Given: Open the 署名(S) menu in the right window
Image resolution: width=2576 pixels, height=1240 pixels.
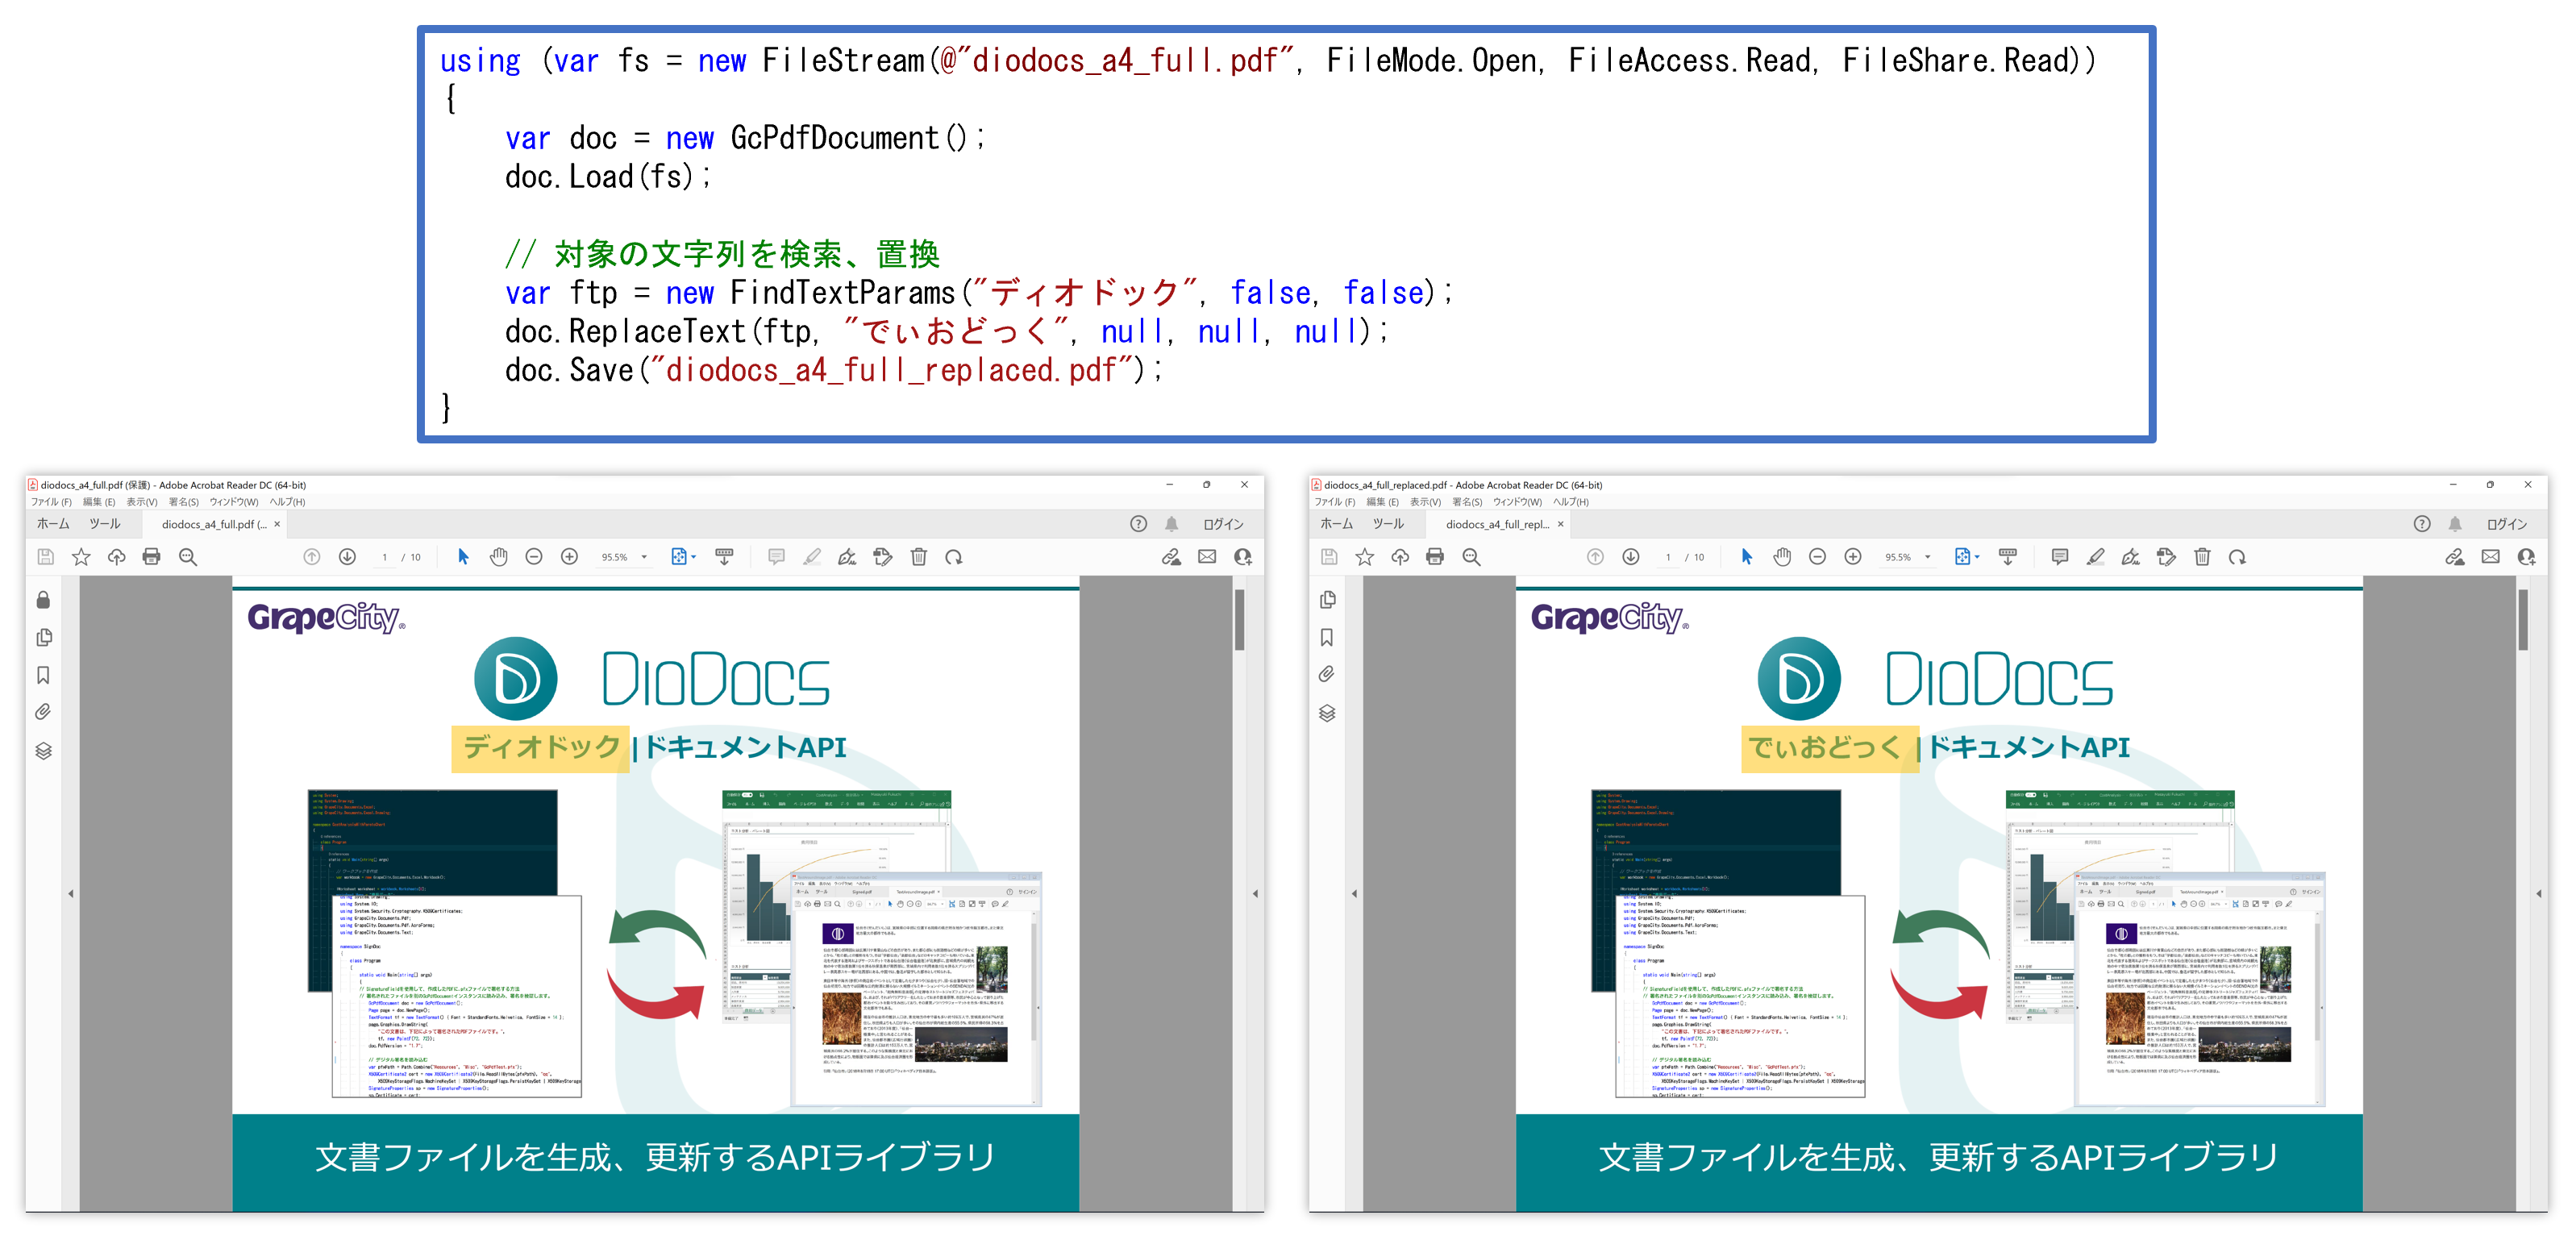Looking at the screenshot, I should tap(1469, 502).
